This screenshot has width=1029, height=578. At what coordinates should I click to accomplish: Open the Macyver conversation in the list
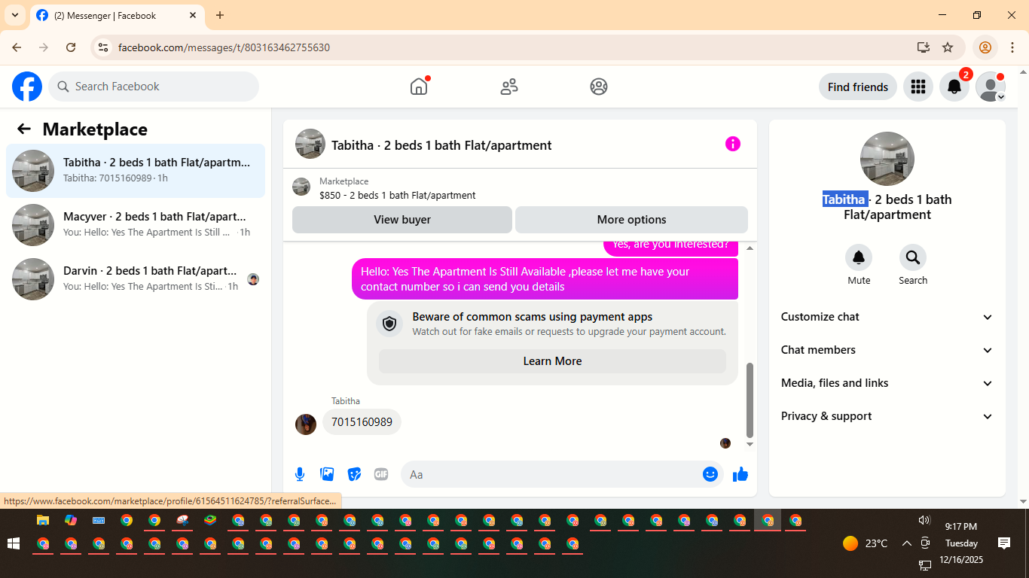pyautogui.click(x=136, y=225)
